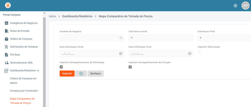Screen dimensions: 251x107
Task: Focus Data Solicitação Final date field
Action: pyautogui.click(x=161, y=53)
